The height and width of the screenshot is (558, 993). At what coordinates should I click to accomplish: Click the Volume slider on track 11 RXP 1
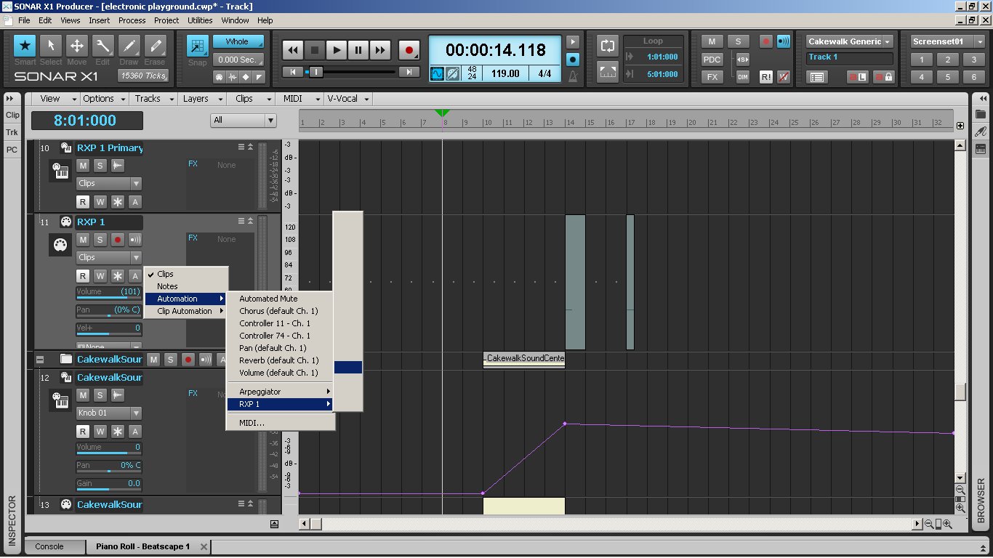click(x=109, y=293)
